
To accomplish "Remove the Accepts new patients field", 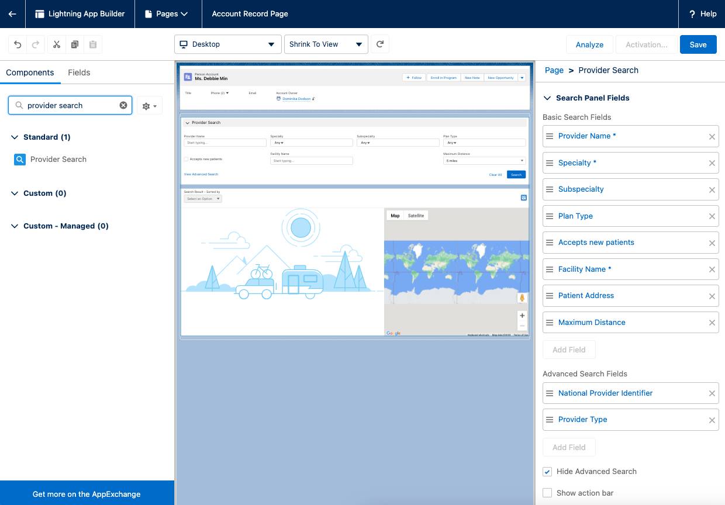I will pyautogui.click(x=712, y=243).
